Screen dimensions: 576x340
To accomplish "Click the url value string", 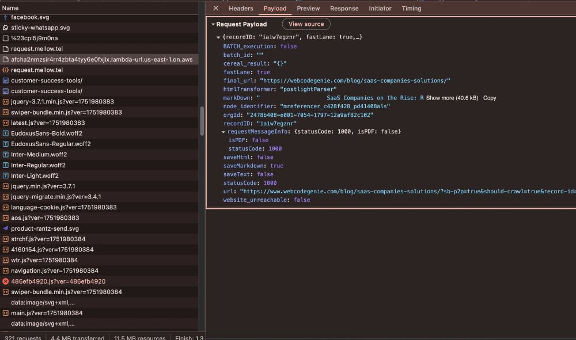I will pyautogui.click(x=408, y=192).
